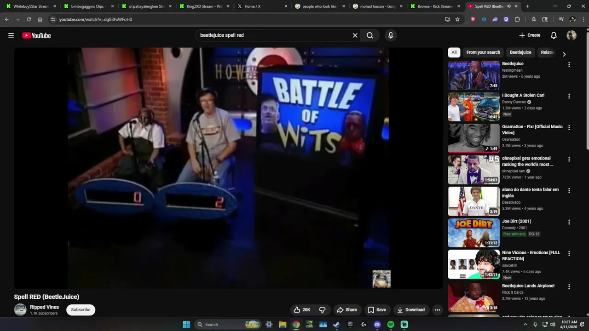This screenshot has height=331, width=589.
Task: Open the YouTube account avatar menu
Action: click(x=572, y=35)
